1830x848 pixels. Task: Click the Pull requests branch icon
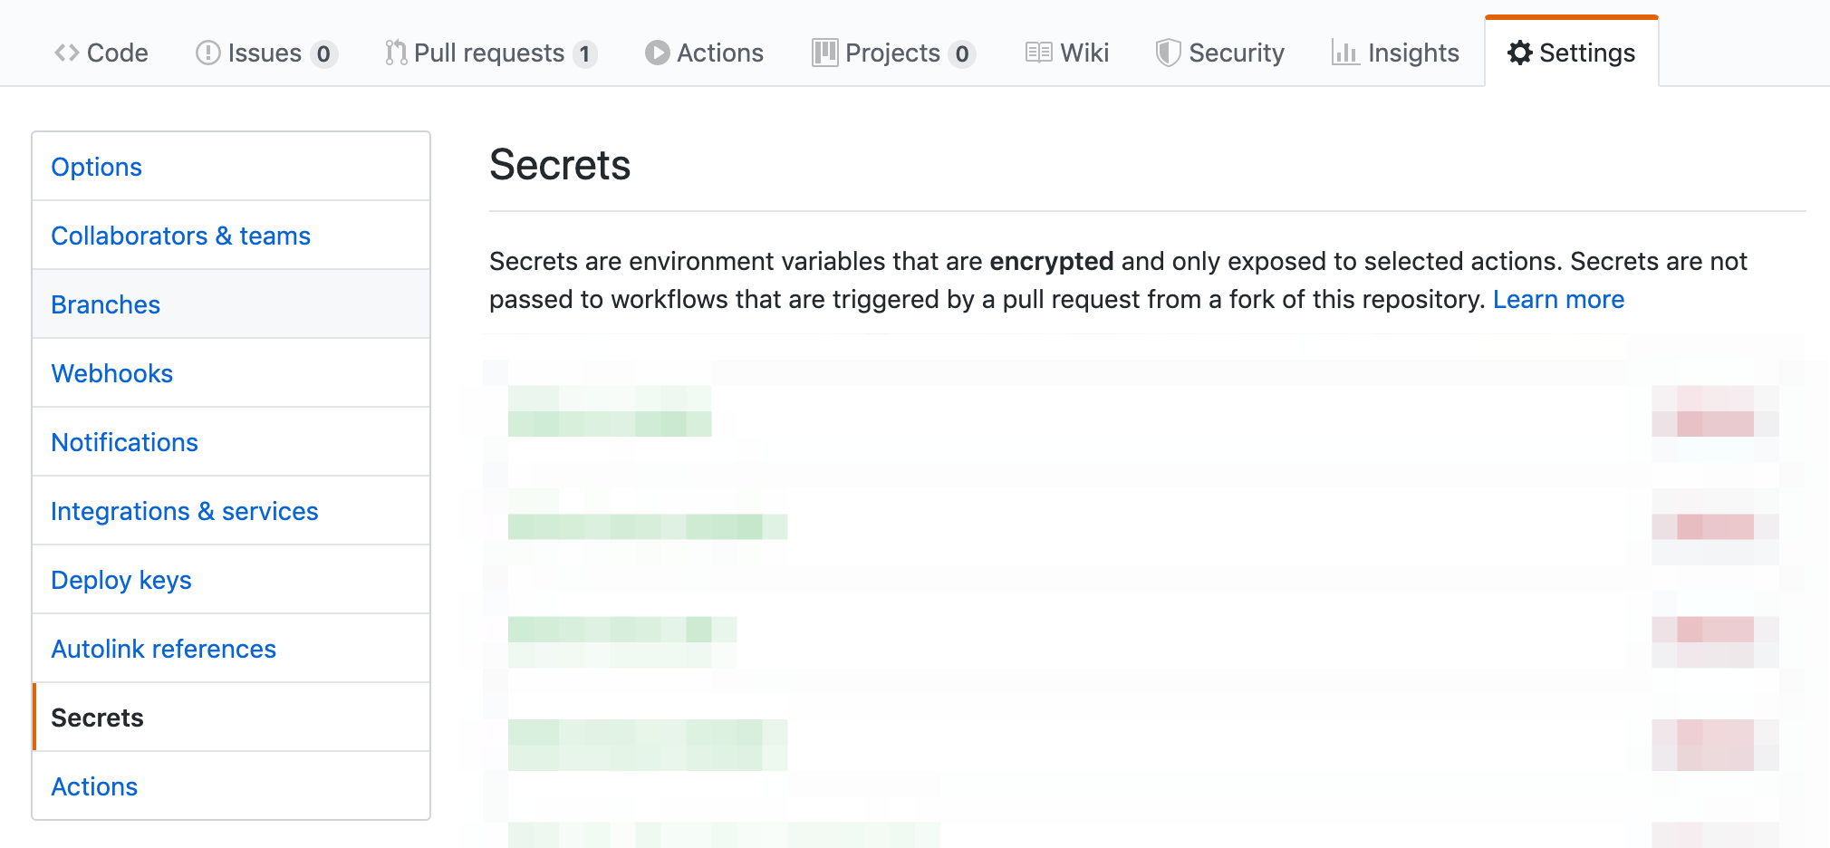pyautogui.click(x=396, y=53)
